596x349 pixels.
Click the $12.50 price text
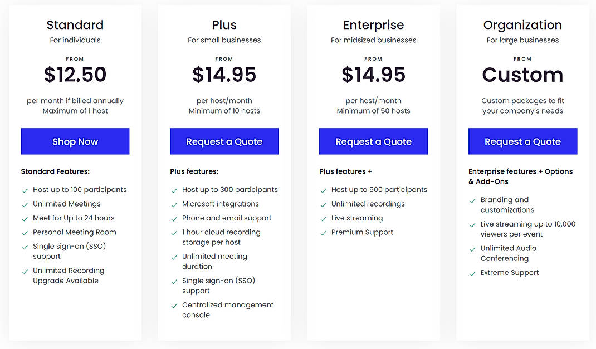pos(75,74)
